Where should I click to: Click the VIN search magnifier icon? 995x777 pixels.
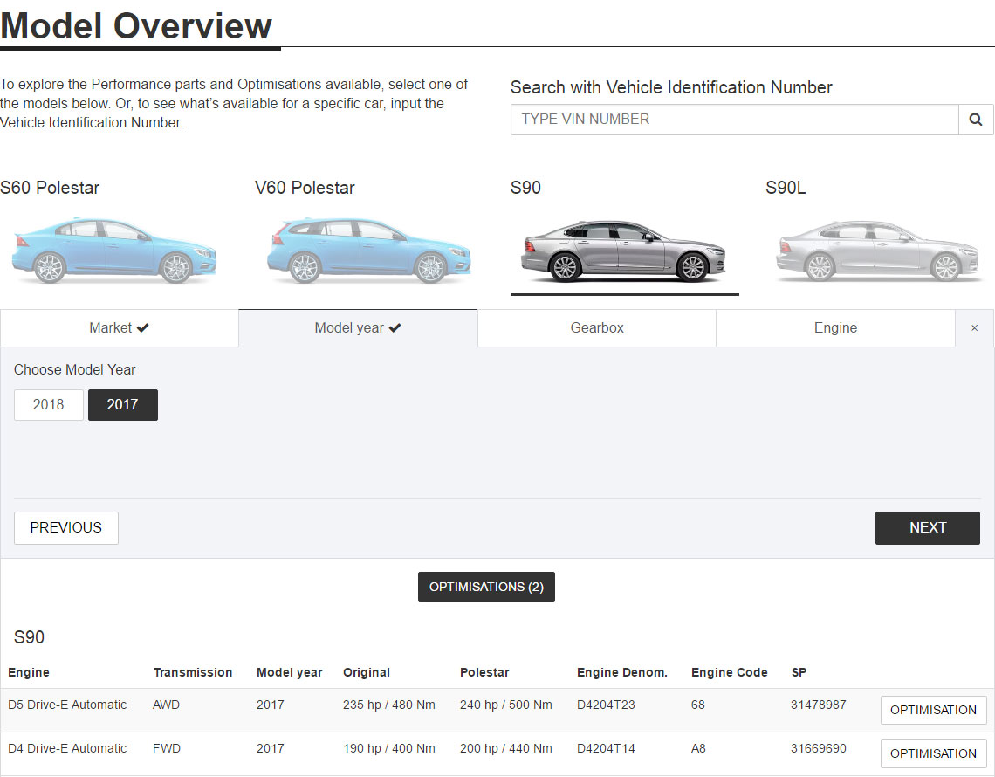click(x=976, y=120)
